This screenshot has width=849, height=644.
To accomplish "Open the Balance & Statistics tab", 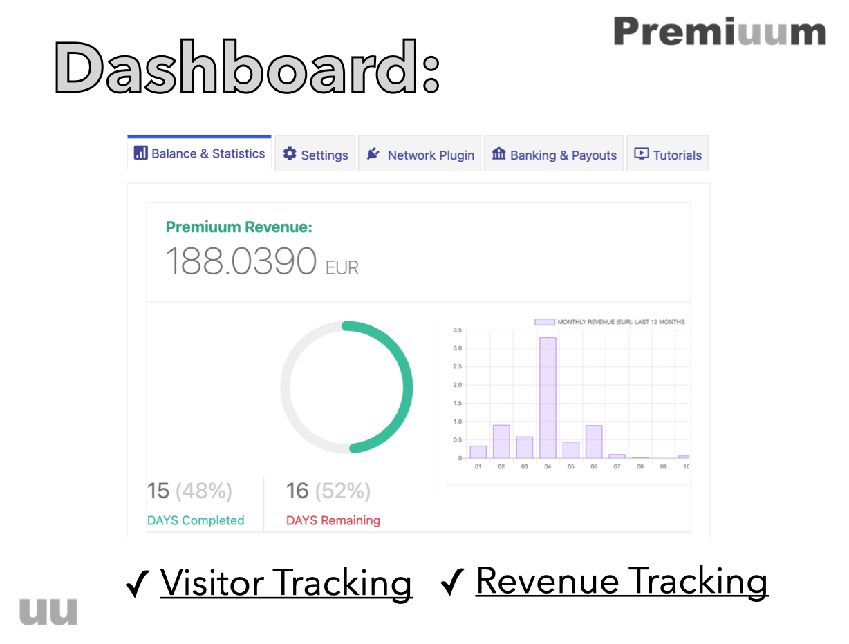I will tap(199, 153).
